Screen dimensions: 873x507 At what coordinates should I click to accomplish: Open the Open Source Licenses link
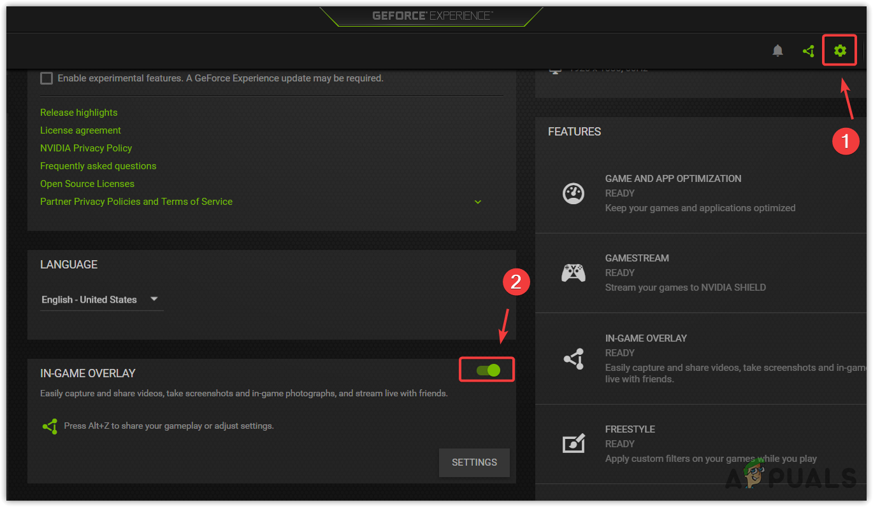point(87,184)
